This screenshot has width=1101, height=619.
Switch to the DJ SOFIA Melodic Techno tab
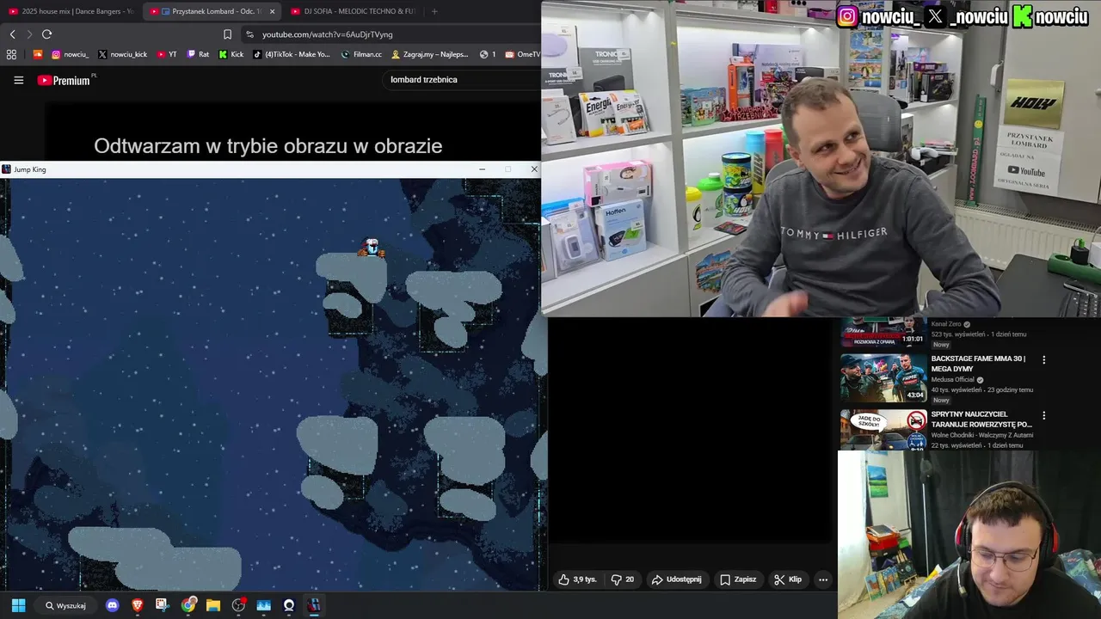(352, 11)
